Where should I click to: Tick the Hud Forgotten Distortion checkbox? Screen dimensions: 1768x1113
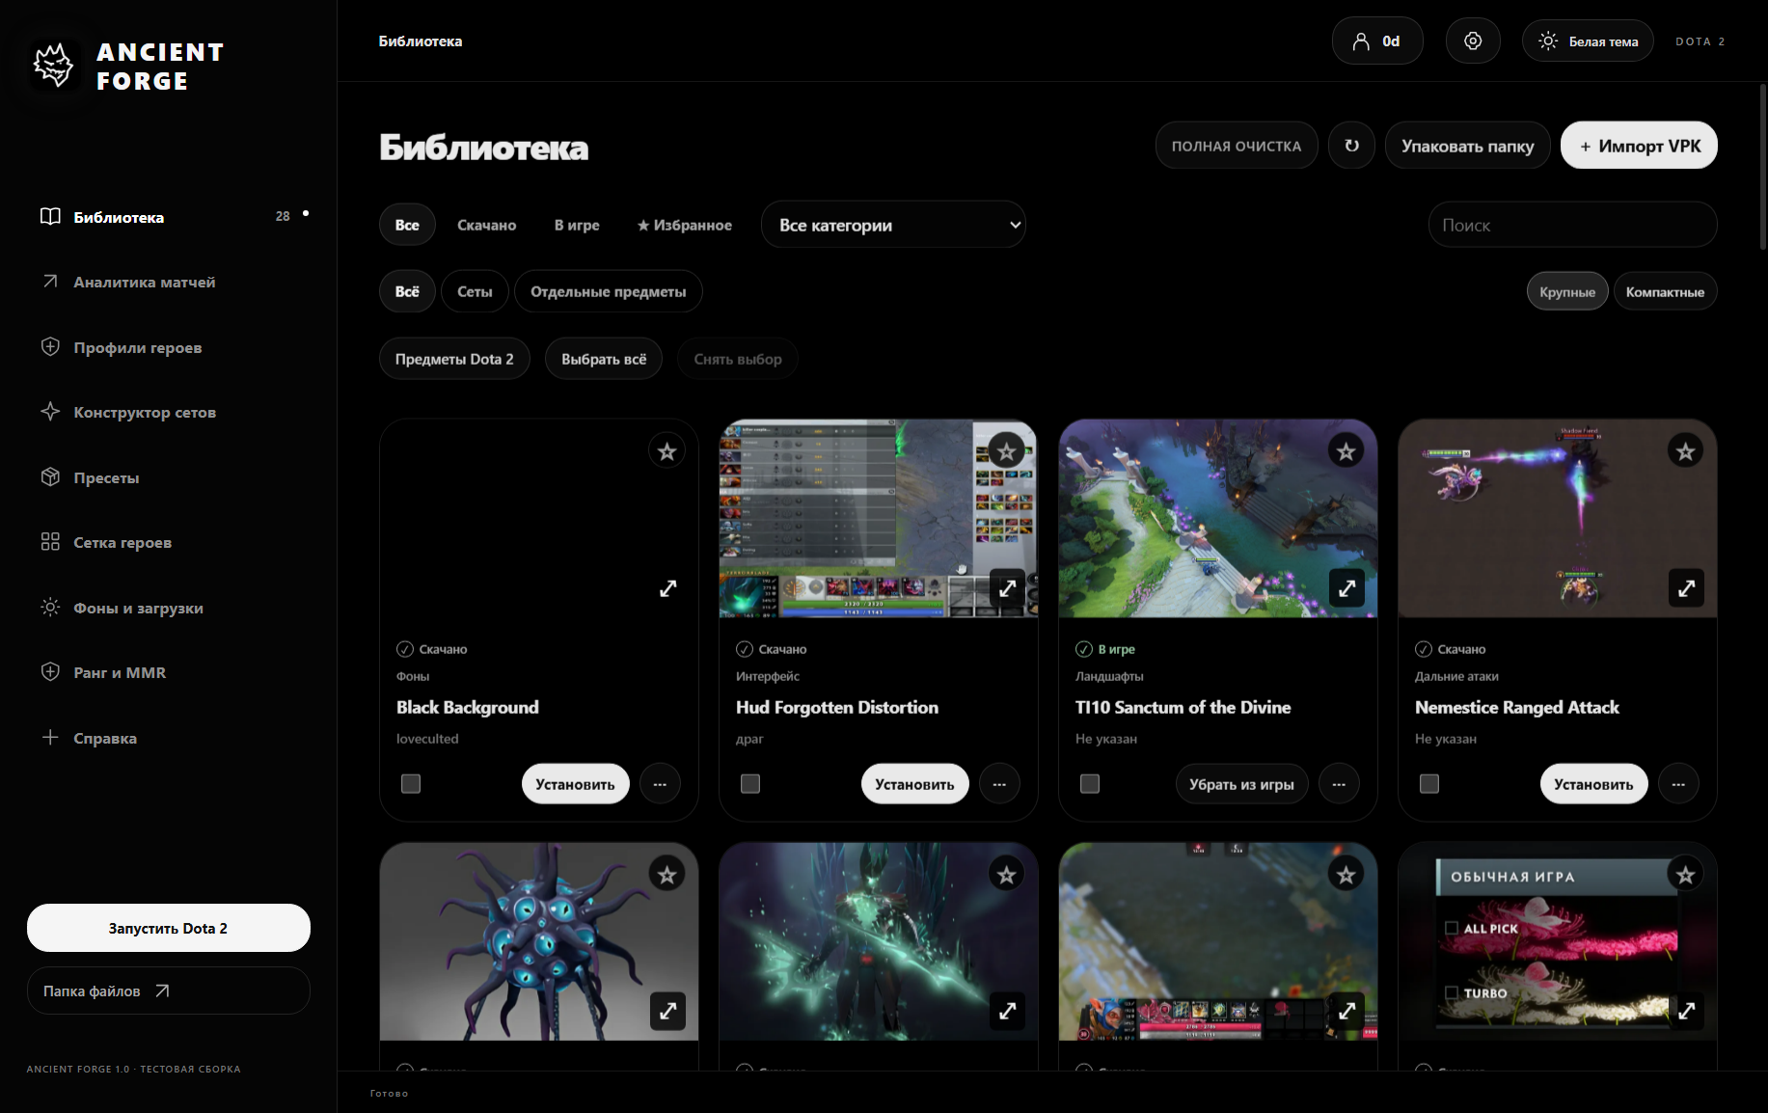pyautogui.click(x=750, y=784)
